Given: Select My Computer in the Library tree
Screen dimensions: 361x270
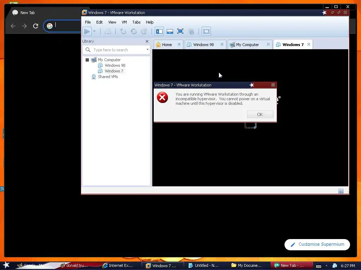Looking at the screenshot, I should point(109,60).
